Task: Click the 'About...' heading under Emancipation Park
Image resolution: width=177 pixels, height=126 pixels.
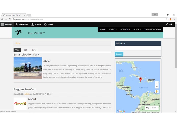Action: [x=48, y=61]
